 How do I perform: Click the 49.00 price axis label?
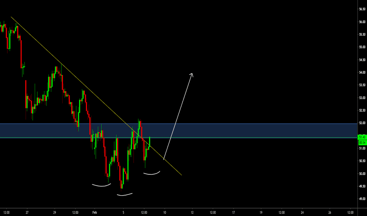(x=362, y=199)
